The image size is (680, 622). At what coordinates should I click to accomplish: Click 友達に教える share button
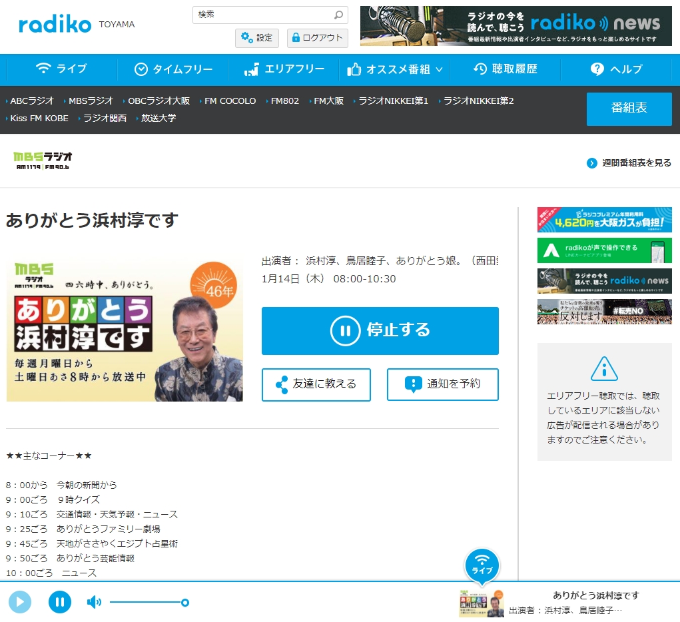point(316,384)
